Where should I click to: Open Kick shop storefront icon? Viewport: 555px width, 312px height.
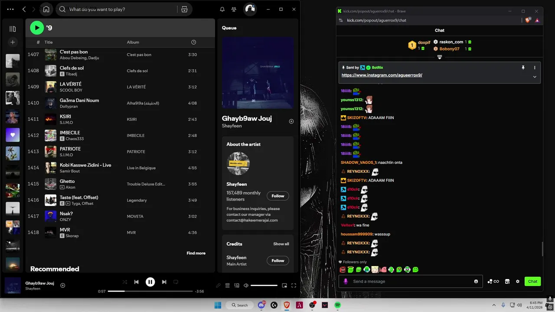507,281
